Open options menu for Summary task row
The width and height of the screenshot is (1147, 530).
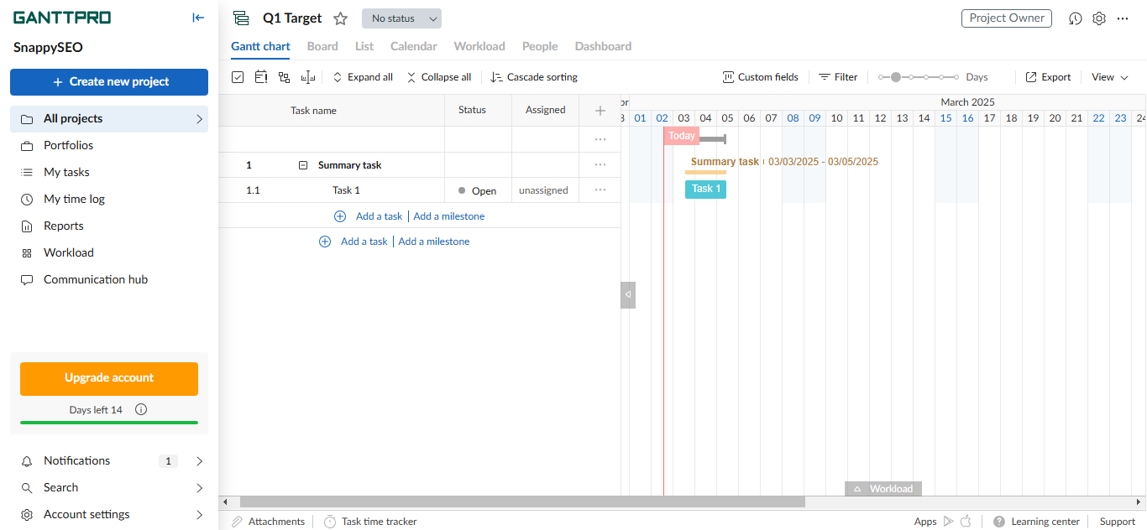click(600, 165)
